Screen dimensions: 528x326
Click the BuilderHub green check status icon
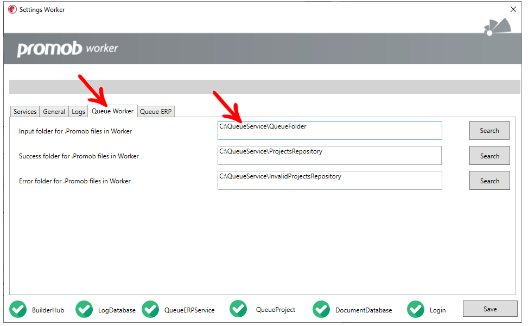(x=18, y=309)
